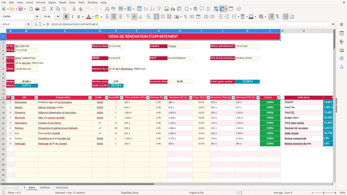Open the Function Wizard icon
The width and height of the screenshot is (347, 195).
click(x=36, y=24)
